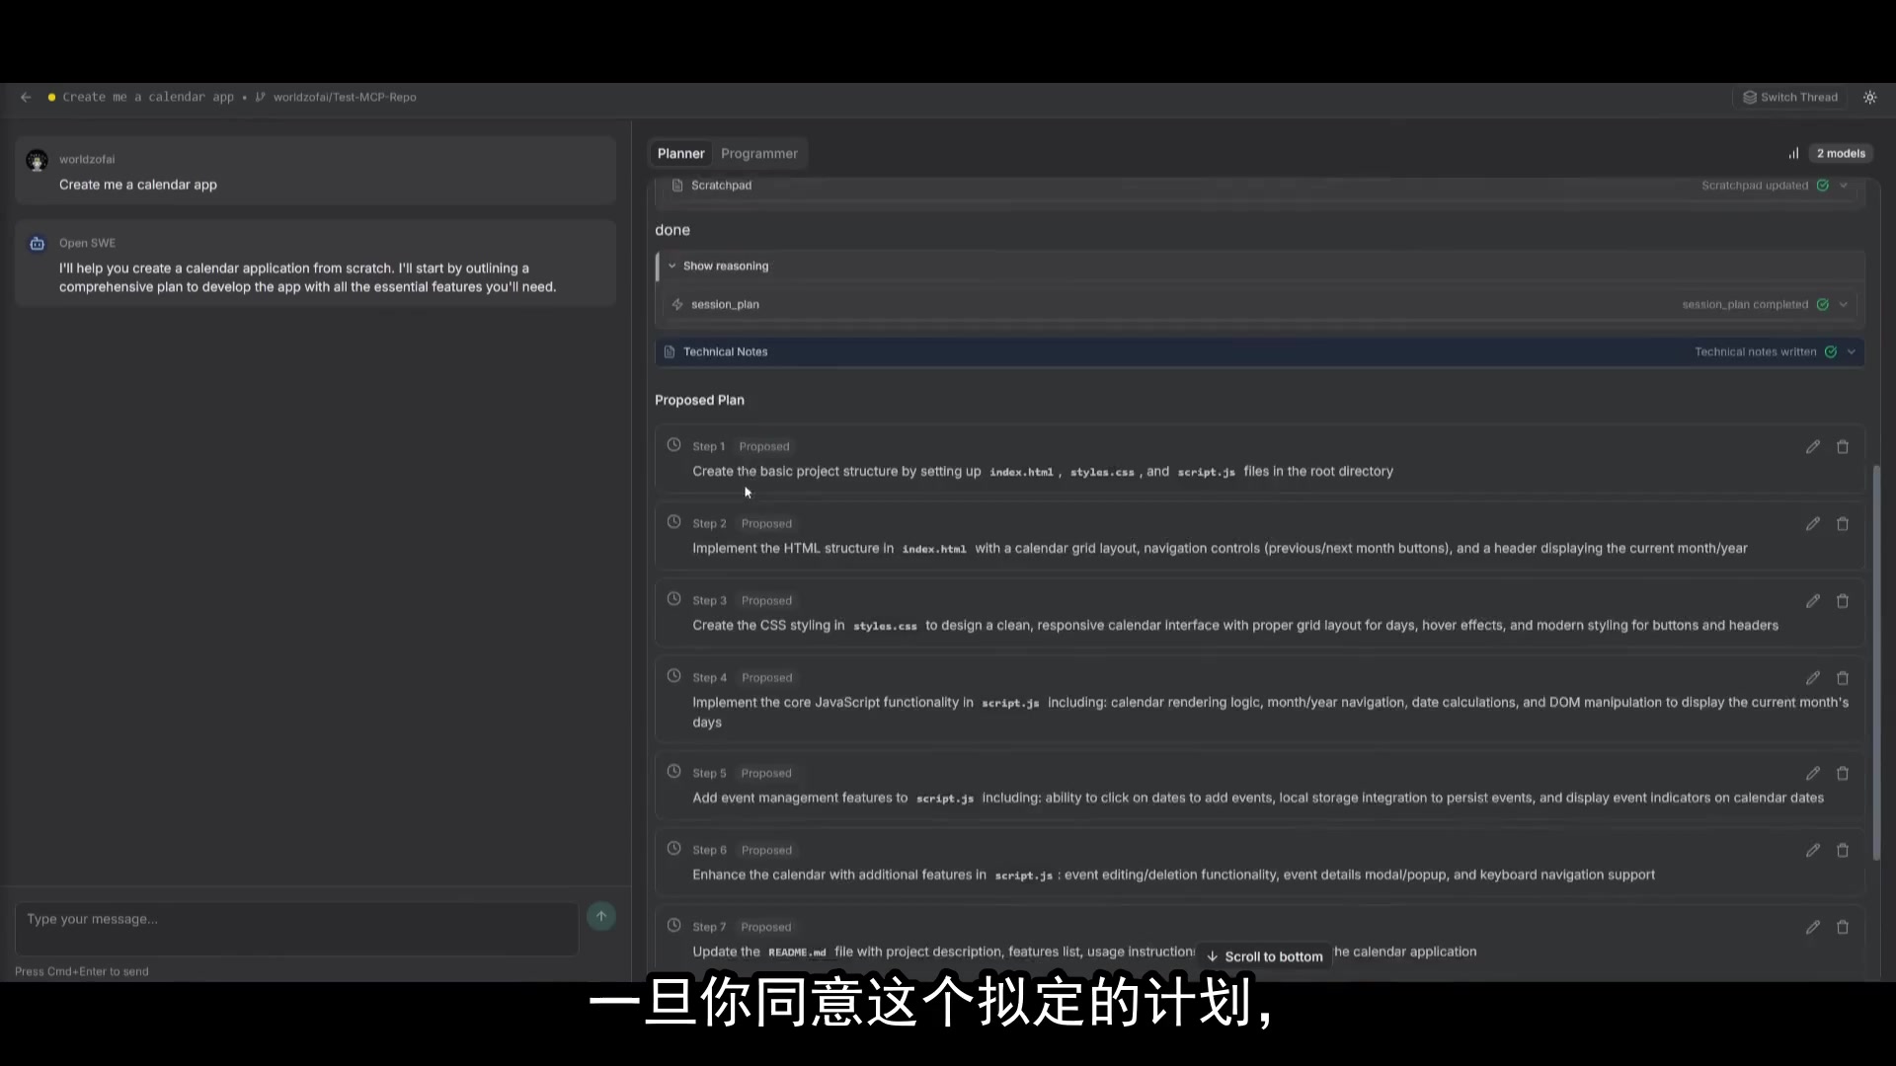Click pencil icon for Step 3
The height and width of the screenshot is (1066, 1896).
1812,601
